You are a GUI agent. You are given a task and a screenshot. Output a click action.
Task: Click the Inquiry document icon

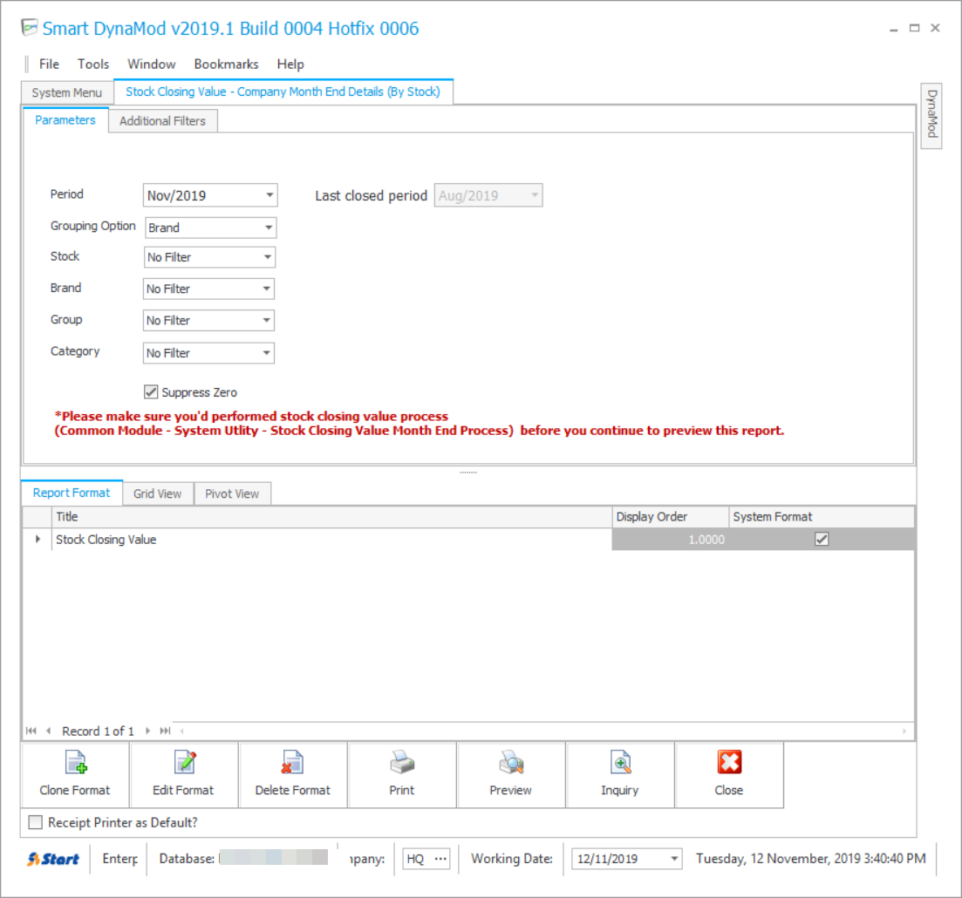pos(620,763)
